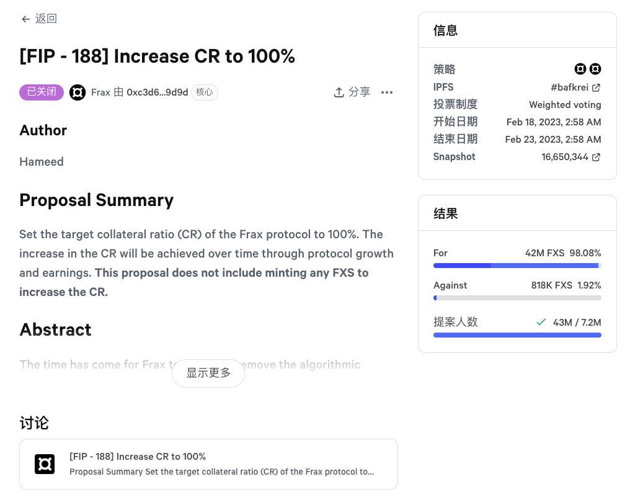
Task: Open the snapshot block 16,650,344 link
Action: [564, 157]
